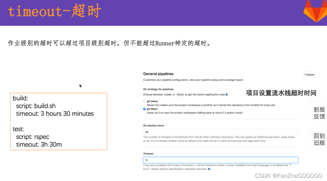
Task: Click the Git strategy for pipelines label
Action: 158,89
